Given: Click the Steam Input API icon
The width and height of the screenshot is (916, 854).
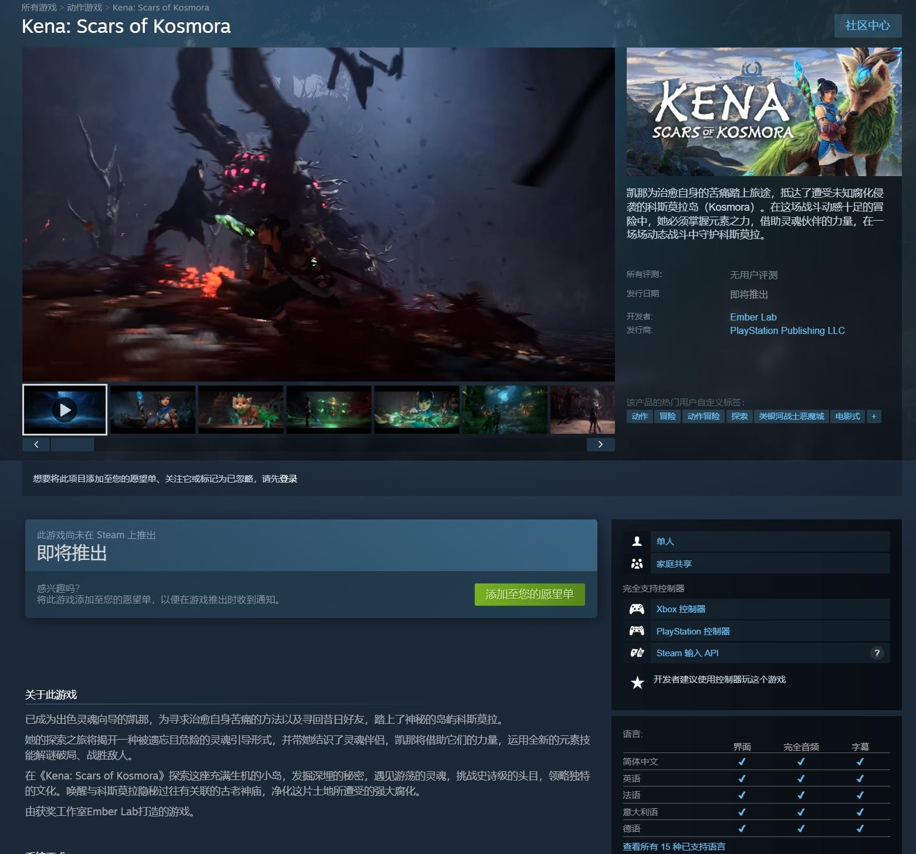Looking at the screenshot, I should point(637,653).
